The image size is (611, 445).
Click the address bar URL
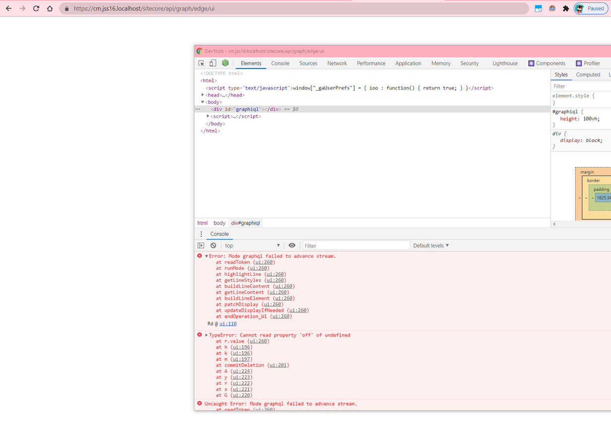(144, 8)
